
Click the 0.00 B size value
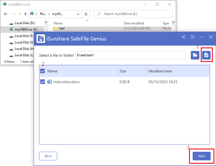point(125,82)
